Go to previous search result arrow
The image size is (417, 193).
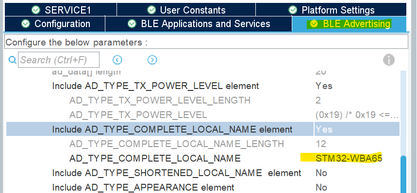pos(117,60)
